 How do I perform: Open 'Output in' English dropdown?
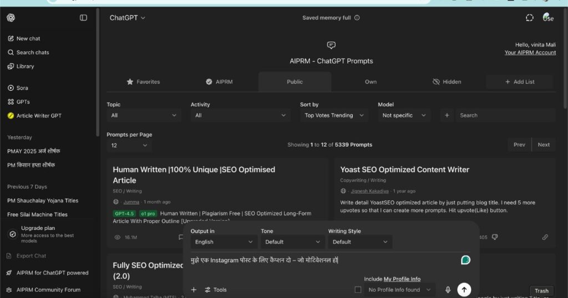(x=224, y=242)
